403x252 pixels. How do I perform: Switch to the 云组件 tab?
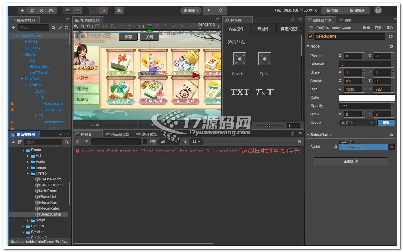pos(263,29)
